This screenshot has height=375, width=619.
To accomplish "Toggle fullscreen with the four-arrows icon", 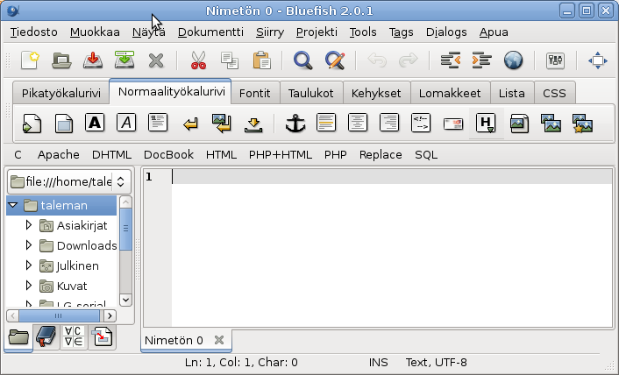I will tap(598, 60).
